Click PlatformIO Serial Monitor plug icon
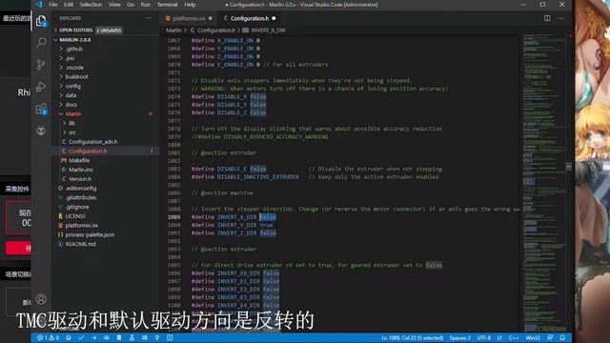 tap(157, 338)
